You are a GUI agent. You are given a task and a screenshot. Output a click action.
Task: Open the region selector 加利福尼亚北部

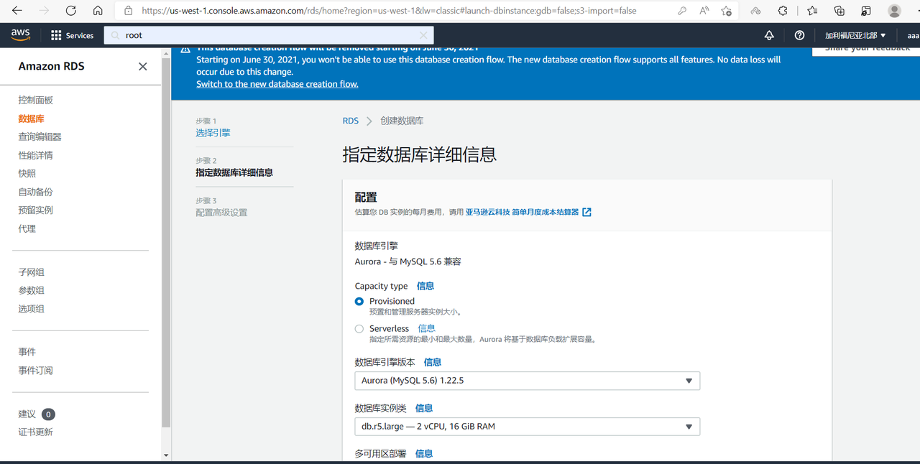855,35
